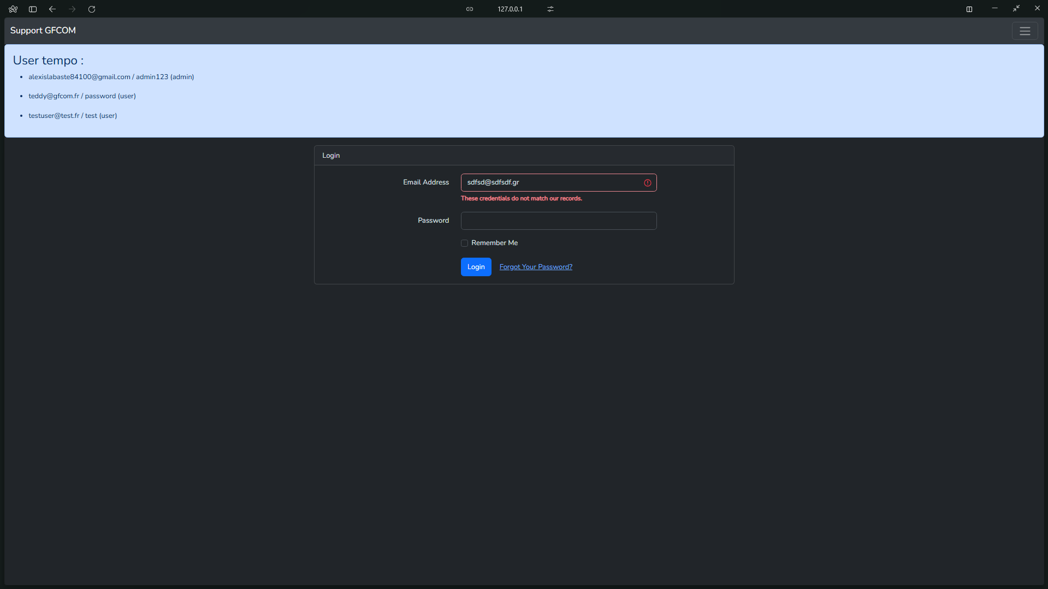The width and height of the screenshot is (1048, 589).
Task: Click the Support GFCOM brand link
Action: click(43, 31)
